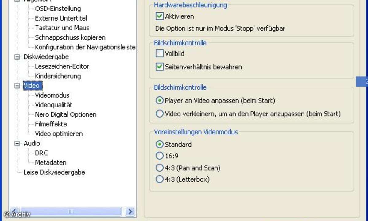Screen dimensions: 368x221
Task: Go to Nero Digital Optionen
Action: click(x=66, y=114)
